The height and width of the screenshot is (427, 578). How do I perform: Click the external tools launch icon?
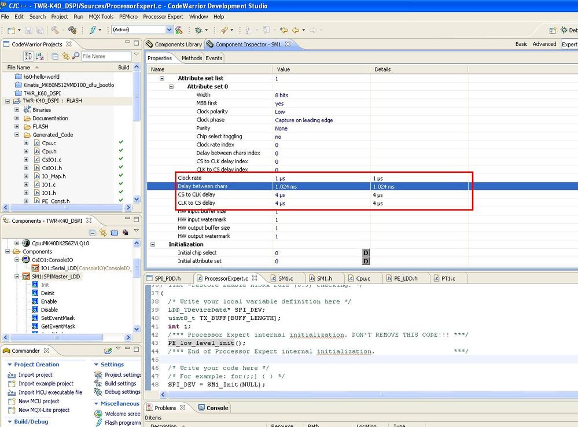pyautogui.click(x=224, y=30)
